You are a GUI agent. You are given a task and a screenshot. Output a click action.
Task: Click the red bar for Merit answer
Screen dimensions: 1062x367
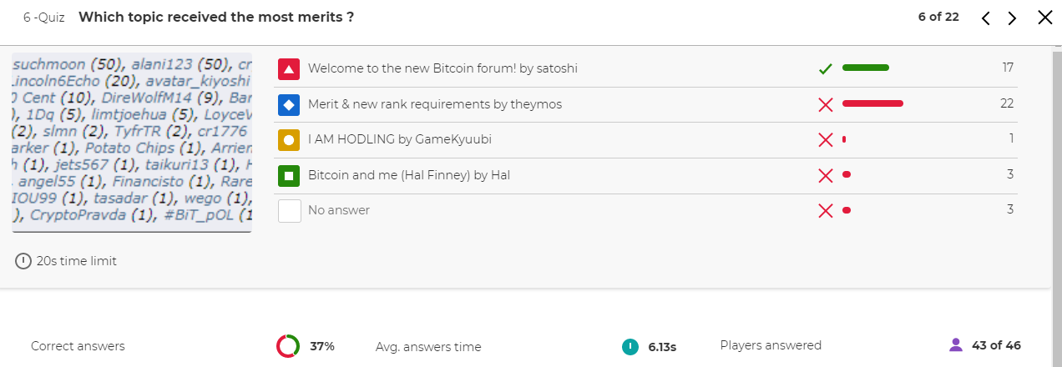(872, 103)
